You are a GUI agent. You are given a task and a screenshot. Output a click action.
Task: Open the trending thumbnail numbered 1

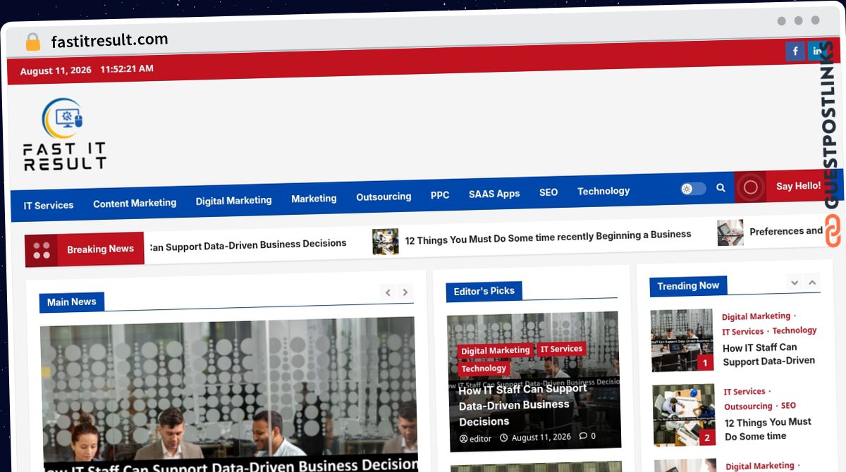point(682,340)
